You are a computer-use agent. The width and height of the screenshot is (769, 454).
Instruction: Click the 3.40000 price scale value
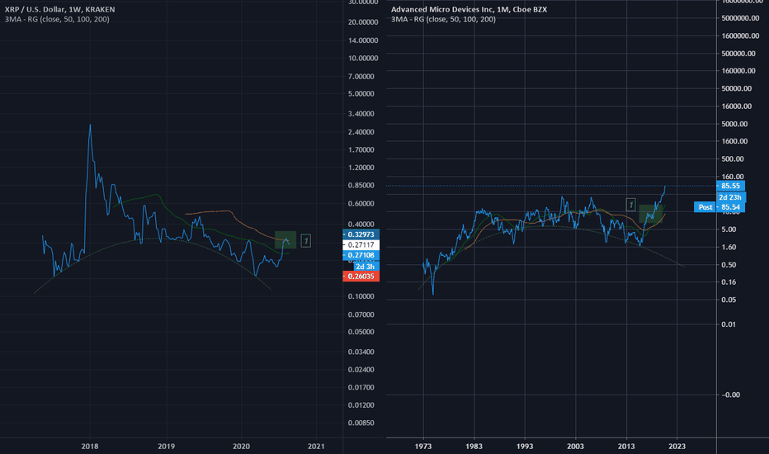pyautogui.click(x=361, y=114)
